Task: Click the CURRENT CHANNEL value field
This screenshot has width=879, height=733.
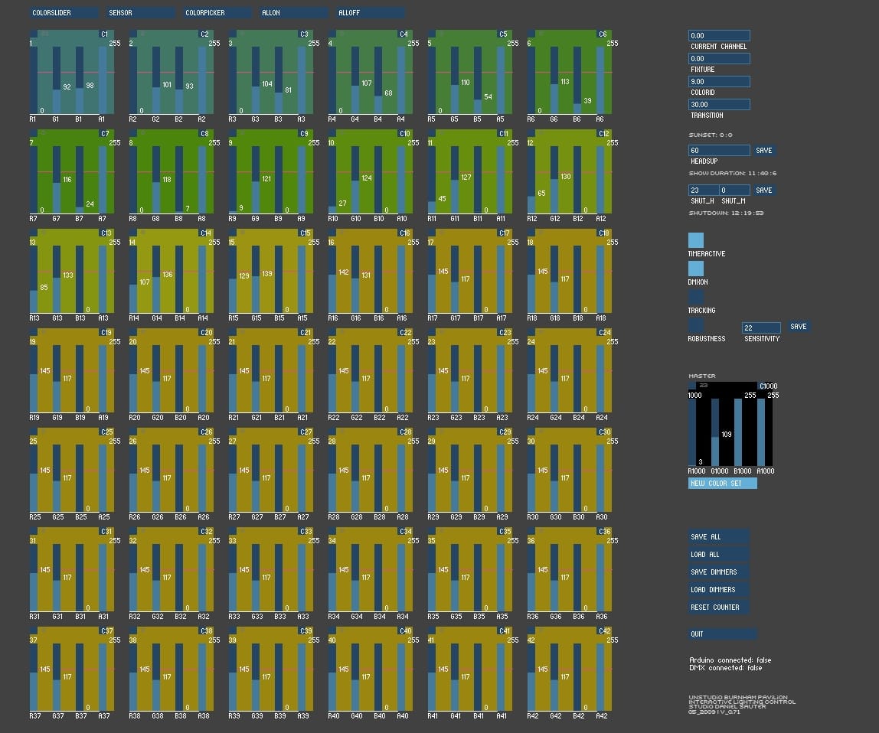Action: coord(719,35)
